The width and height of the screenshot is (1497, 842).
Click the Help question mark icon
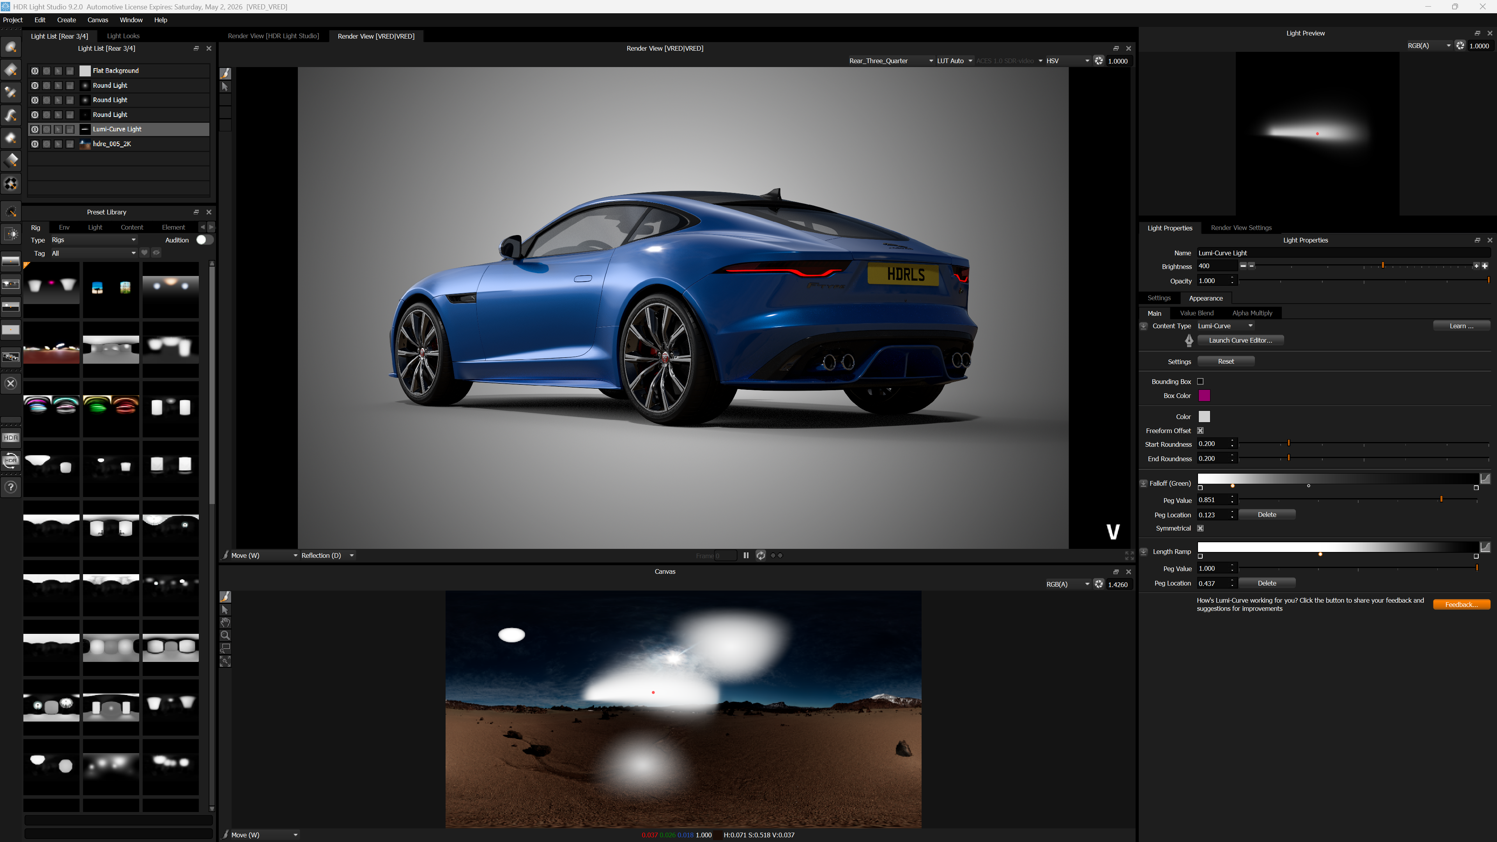pyautogui.click(x=11, y=488)
